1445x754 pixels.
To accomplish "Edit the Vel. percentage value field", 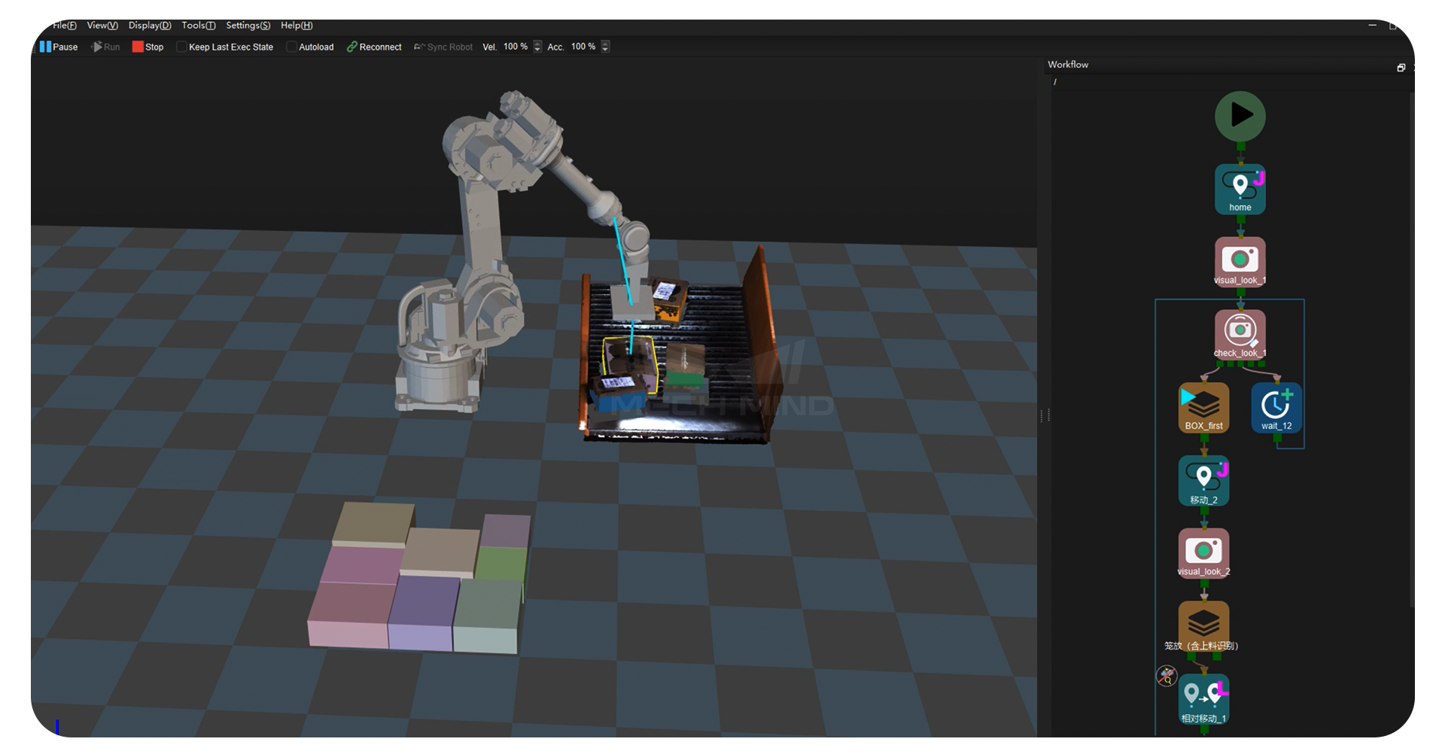I will 515,47.
